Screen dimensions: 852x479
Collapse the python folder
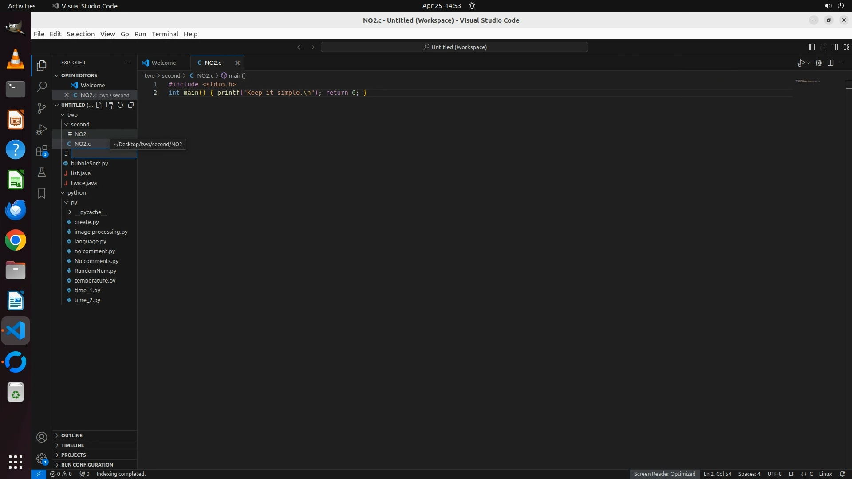76,192
